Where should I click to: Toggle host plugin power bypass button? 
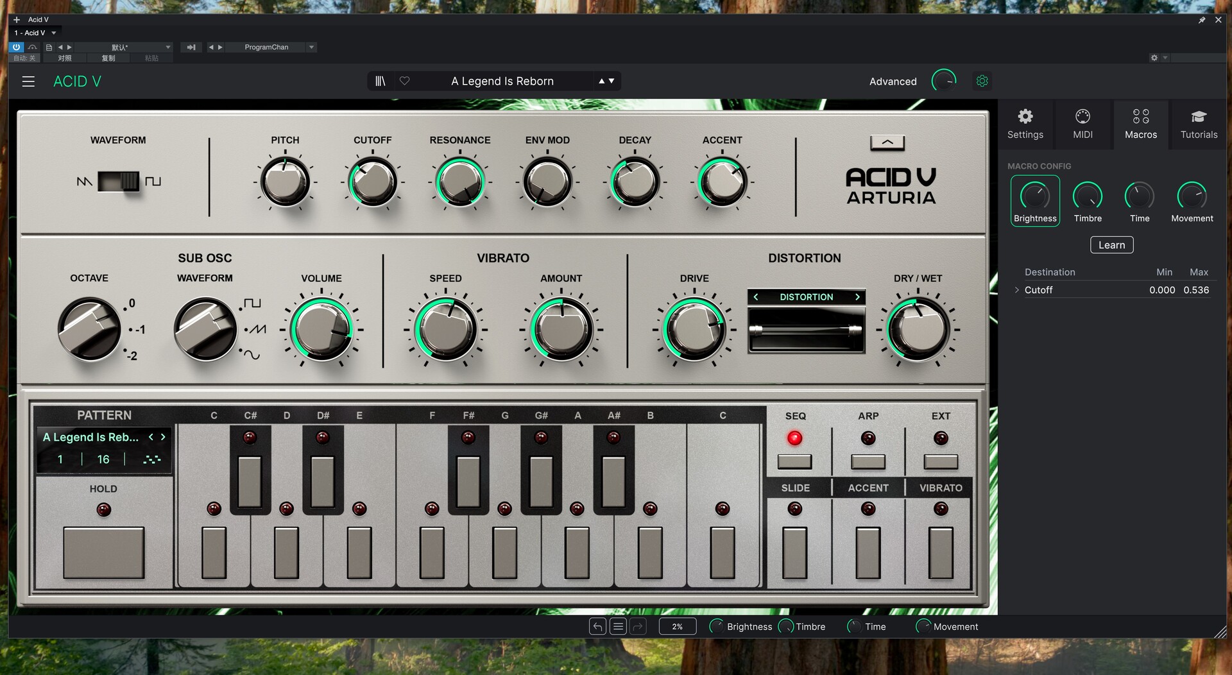tap(17, 47)
